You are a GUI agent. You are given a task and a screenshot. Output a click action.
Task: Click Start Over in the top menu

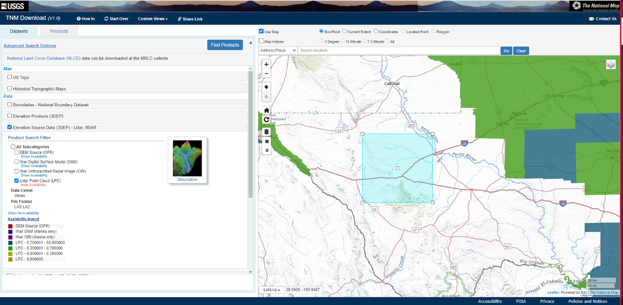click(116, 19)
